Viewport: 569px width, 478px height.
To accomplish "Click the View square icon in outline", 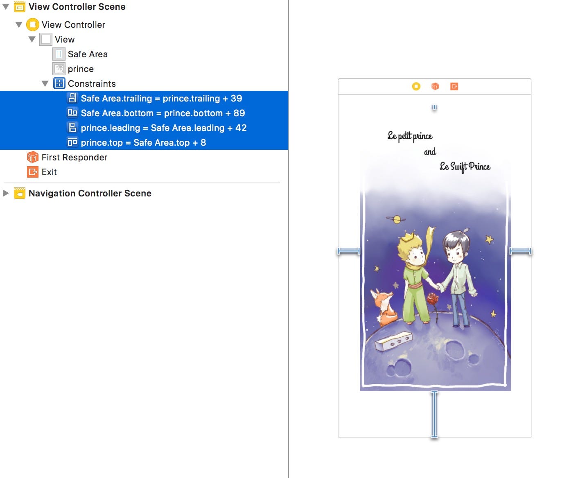I will point(46,39).
